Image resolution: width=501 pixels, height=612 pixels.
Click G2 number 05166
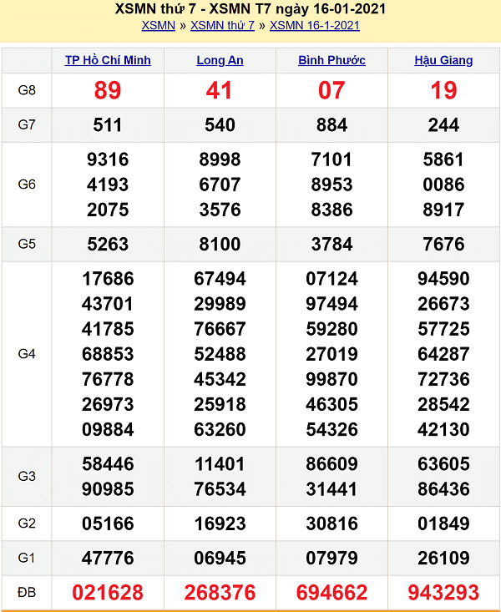coord(108,523)
